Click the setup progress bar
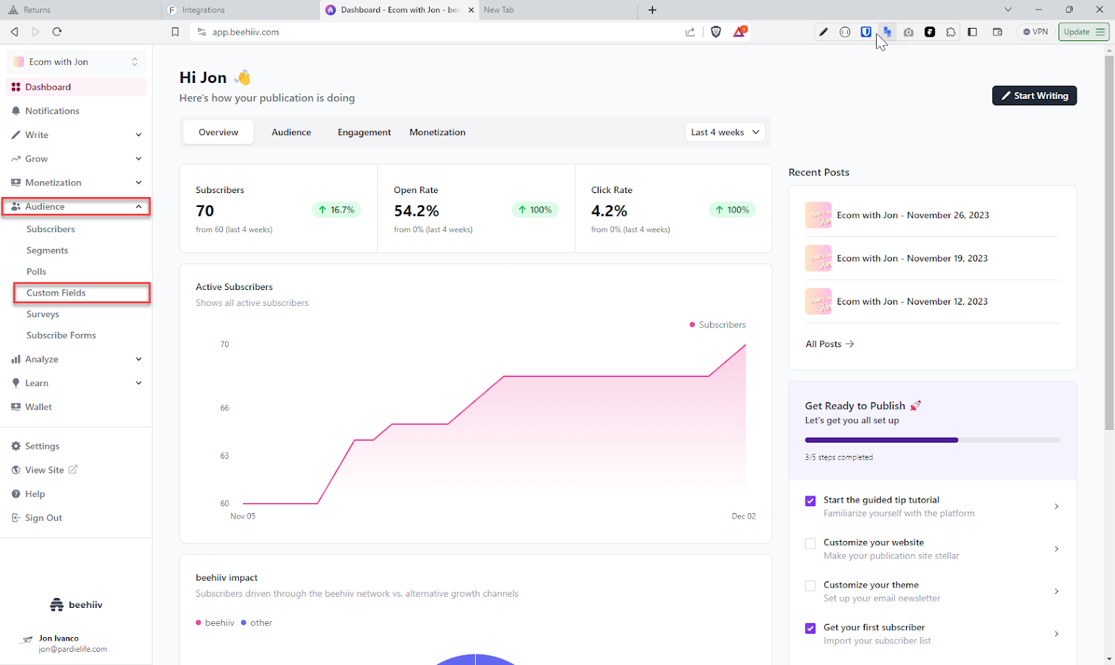Viewport: 1115px width, 665px height. (x=932, y=440)
